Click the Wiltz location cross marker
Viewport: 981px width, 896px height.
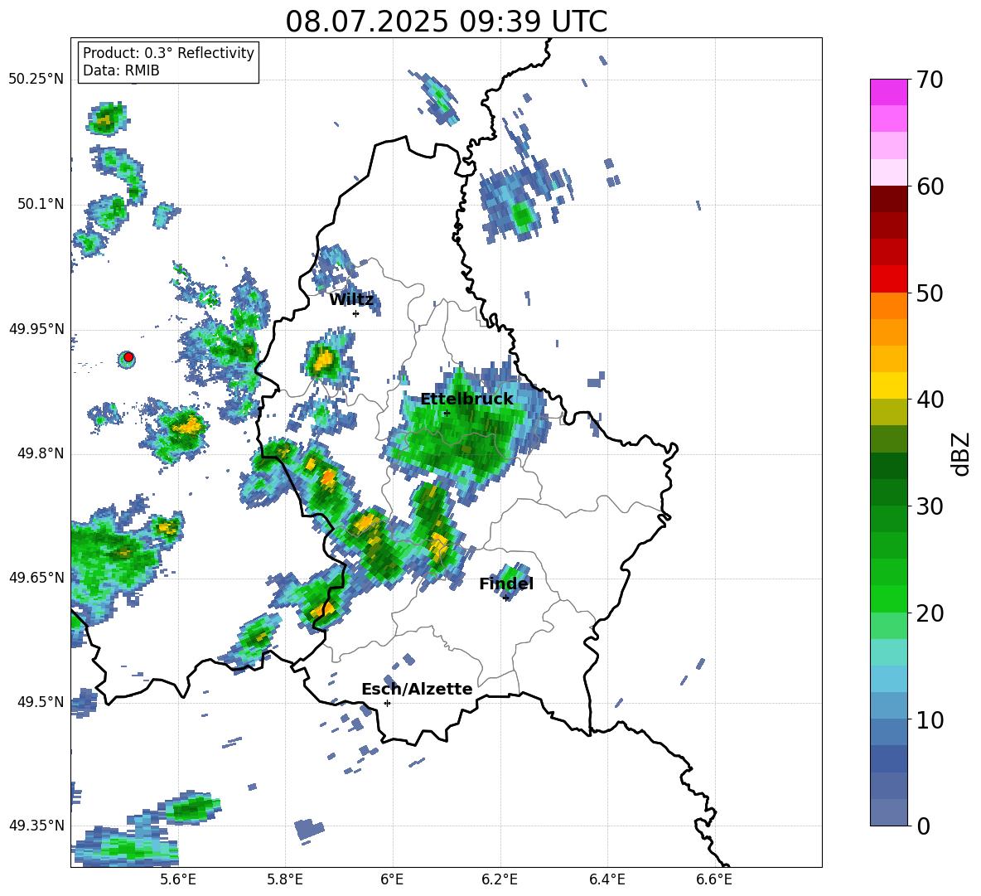click(x=355, y=313)
